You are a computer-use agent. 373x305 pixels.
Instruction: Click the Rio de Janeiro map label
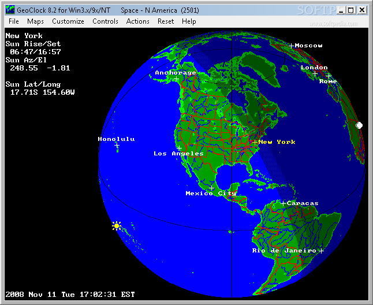(284, 251)
